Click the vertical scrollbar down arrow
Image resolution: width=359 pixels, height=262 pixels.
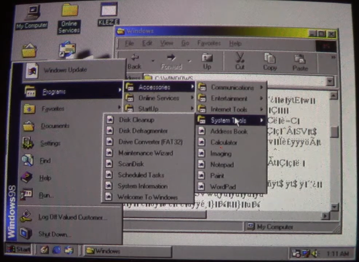pos(334,207)
